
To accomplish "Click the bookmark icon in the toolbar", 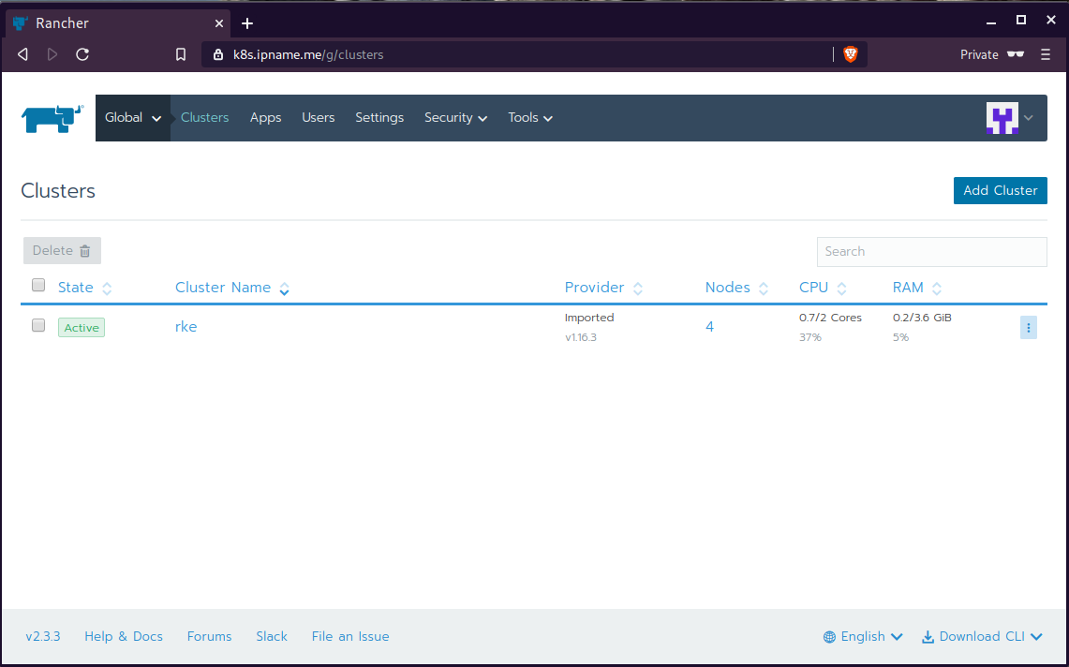I will point(180,54).
